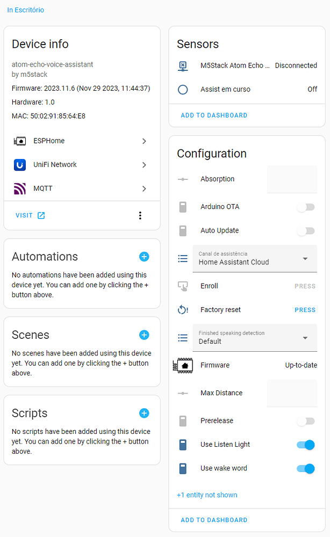The image size is (330, 537).
Task: Add a new automation with the plus button
Action: click(x=144, y=257)
